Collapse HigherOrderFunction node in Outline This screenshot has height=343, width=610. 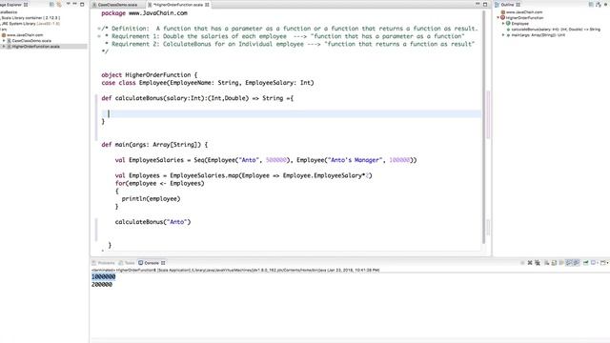pyautogui.click(x=498, y=18)
